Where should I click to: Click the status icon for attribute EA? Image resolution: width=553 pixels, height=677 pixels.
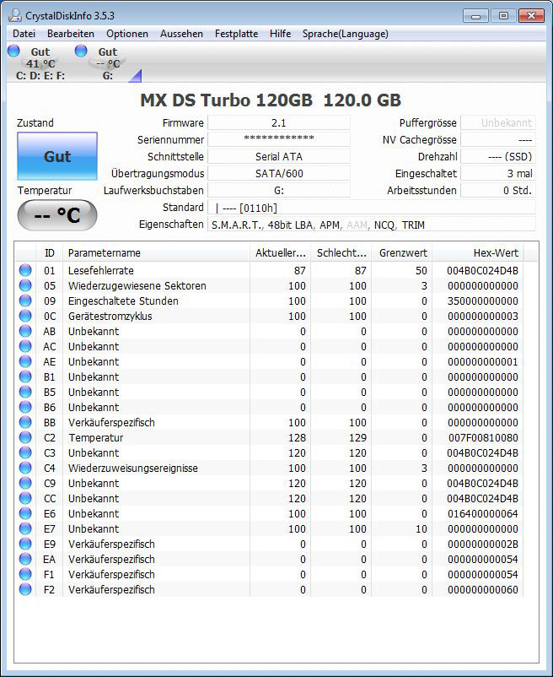25,559
